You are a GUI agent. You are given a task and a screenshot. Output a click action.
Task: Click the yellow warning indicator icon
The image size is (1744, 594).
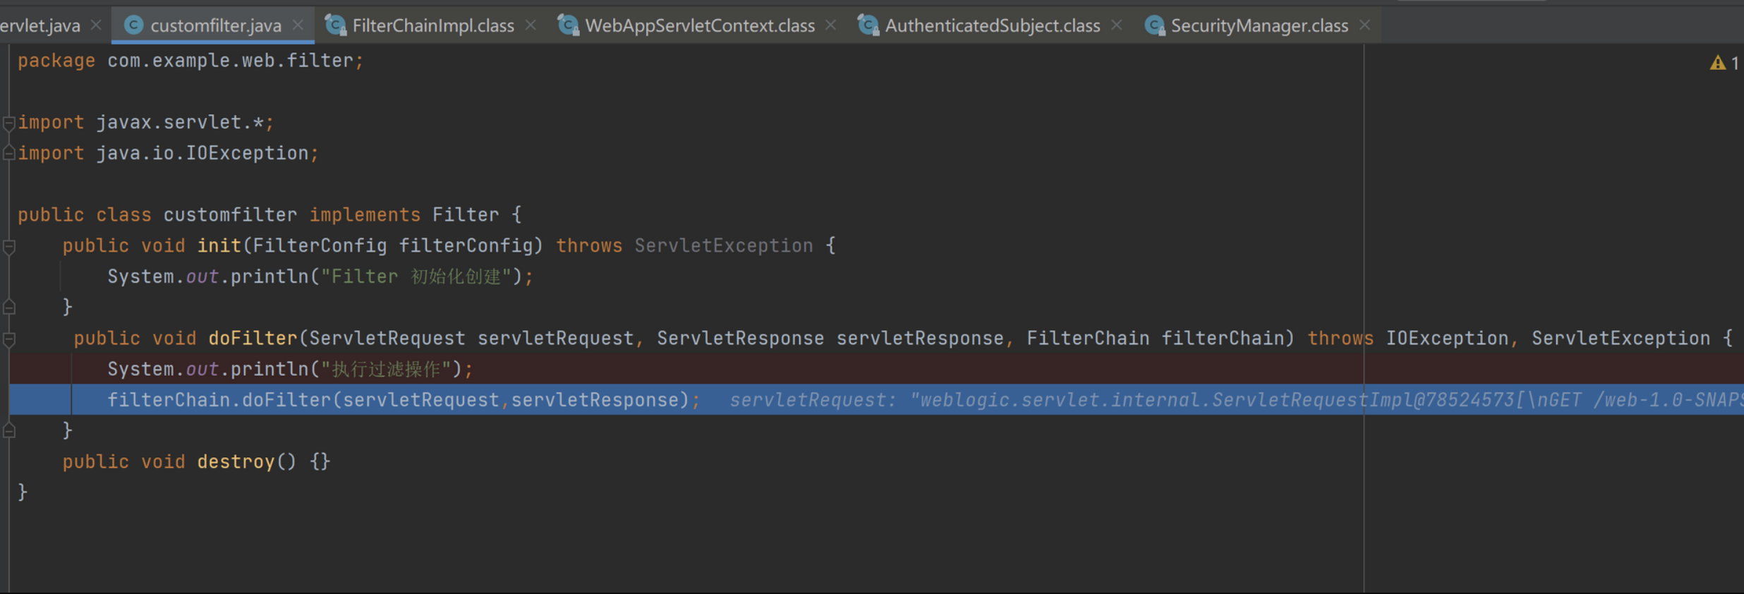point(1717,63)
